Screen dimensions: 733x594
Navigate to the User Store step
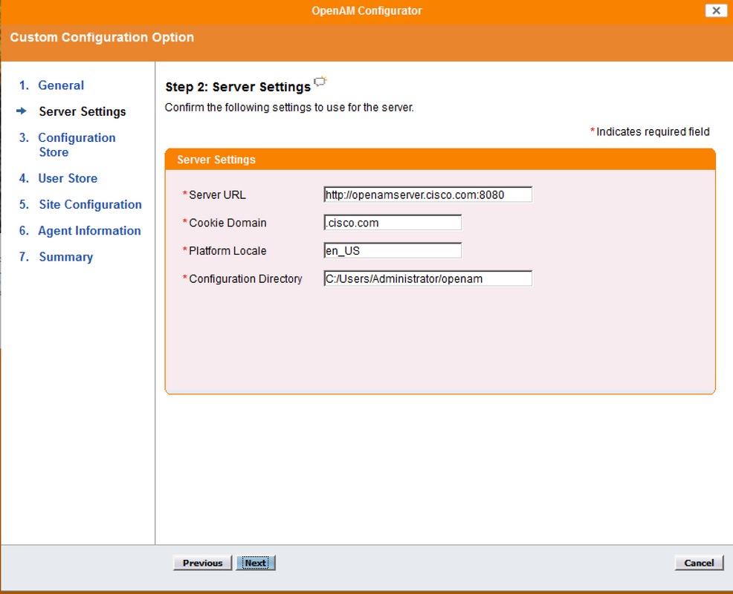pyautogui.click(x=68, y=178)
